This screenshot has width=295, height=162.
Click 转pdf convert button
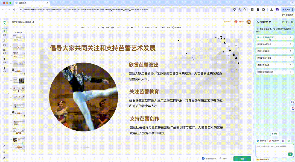224,158
